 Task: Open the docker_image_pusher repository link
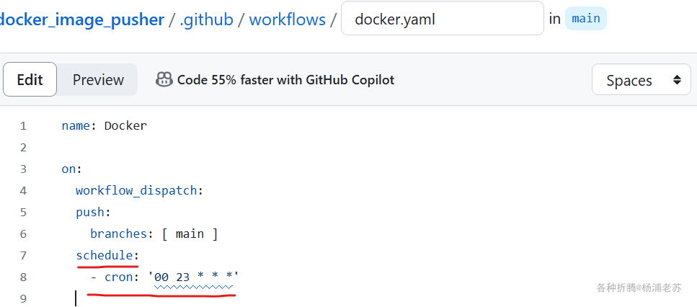(x=81, y=19)
